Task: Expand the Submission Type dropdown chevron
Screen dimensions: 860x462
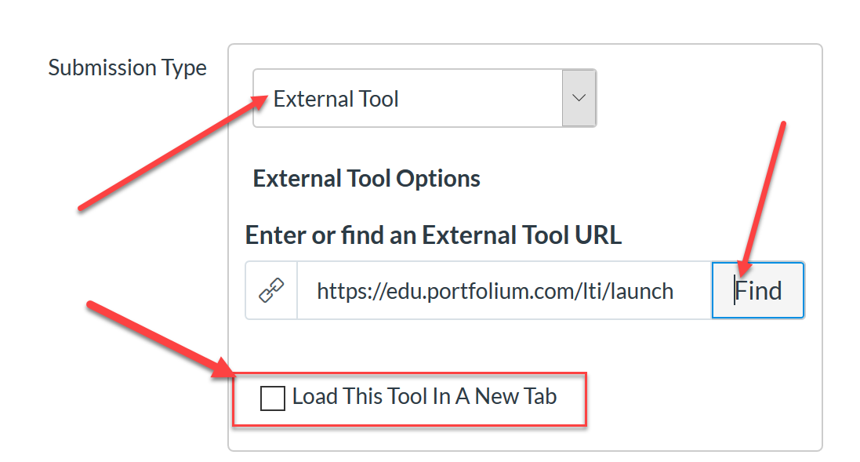Action: click(579, 98)
